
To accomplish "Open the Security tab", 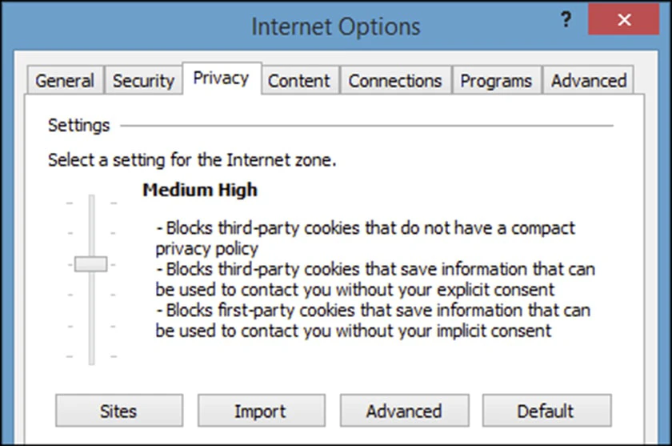I will 143,80.
